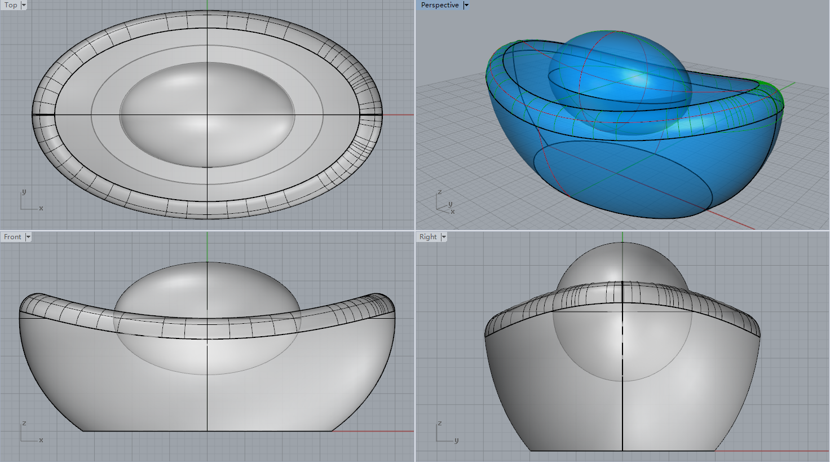Image resolution: width=830 pixels, height=462 pixels.
Task: Open the Top viewport dropdown arrow
Action: pos(24,5)
